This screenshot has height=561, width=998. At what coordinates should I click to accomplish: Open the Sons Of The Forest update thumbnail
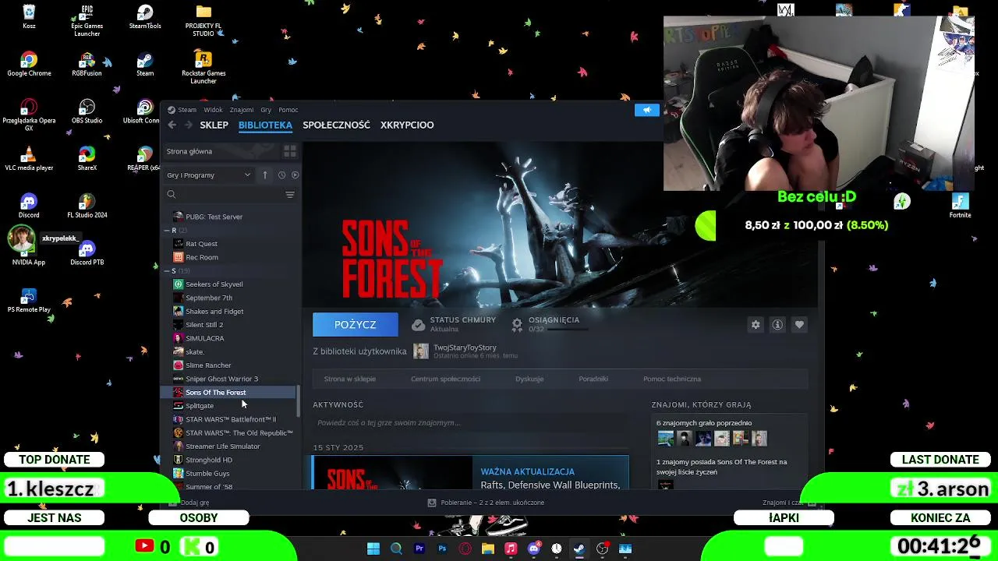tap(392, 474)
